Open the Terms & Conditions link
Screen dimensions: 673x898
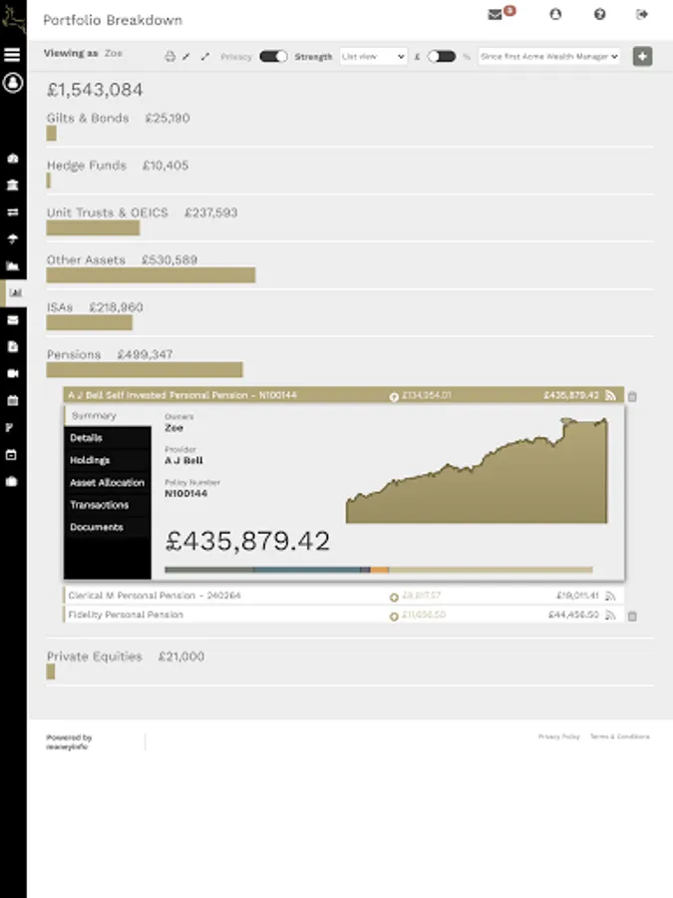620,736
